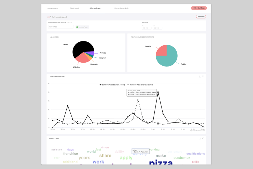Open Competitive analysis tab

click(121, 8)
